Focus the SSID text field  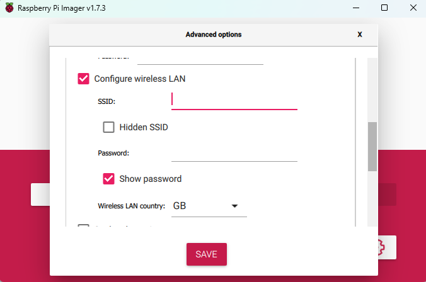pyautogui.click(x=234, y=101)
